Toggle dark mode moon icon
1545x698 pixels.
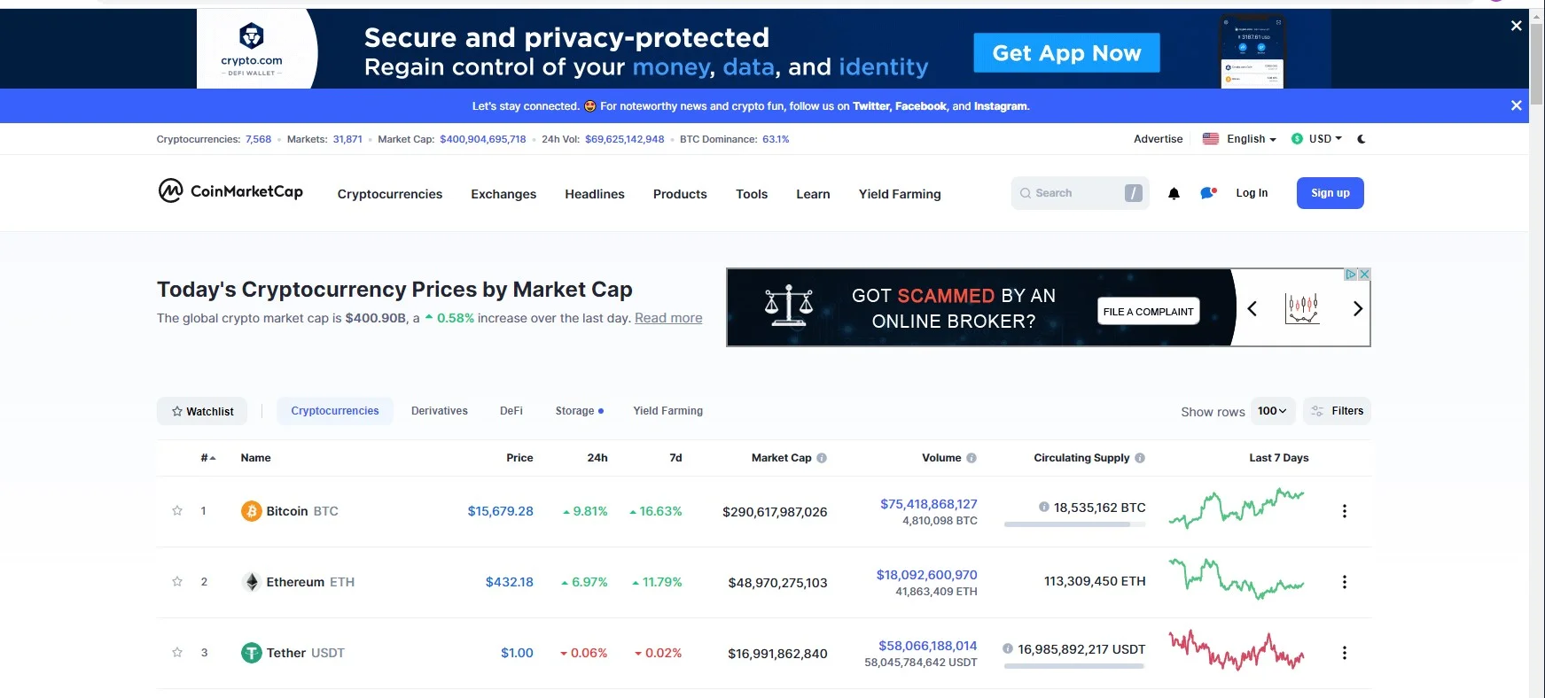click(x=1362, y=139)
